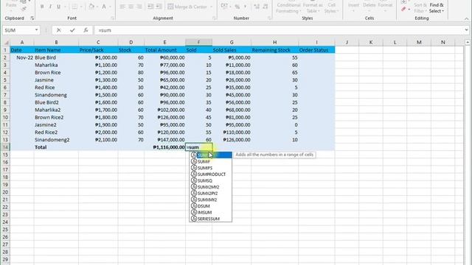Click the Align Right icon
This screenshot has width=472, height=265.
139,7
